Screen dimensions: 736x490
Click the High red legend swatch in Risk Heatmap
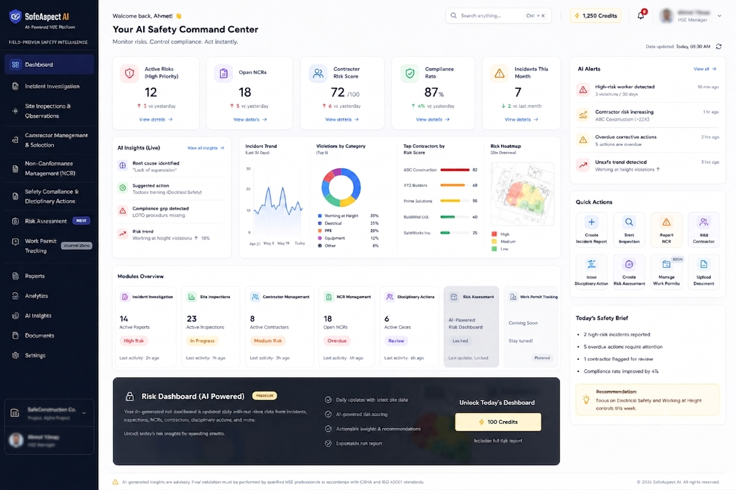pyautogui.click(x=494, y=234)
